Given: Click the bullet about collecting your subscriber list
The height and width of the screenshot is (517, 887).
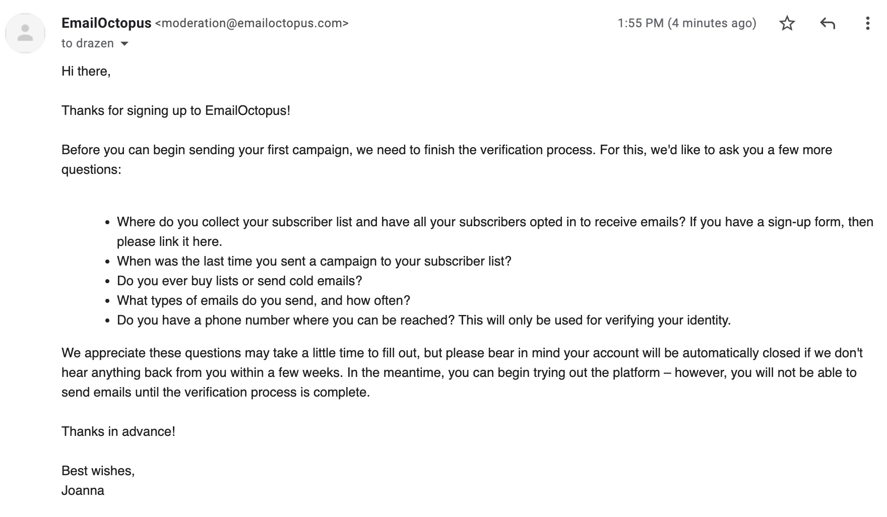Looking at the screenshot, I should (494, 222).
